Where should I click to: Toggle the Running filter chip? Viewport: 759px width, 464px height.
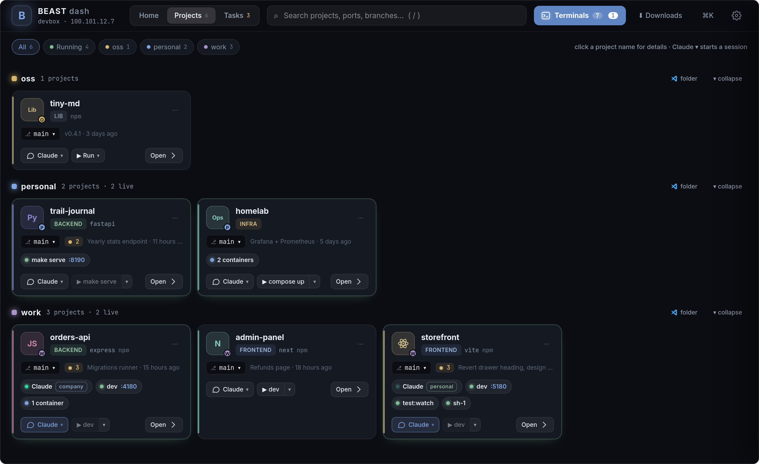click(69, 47)
